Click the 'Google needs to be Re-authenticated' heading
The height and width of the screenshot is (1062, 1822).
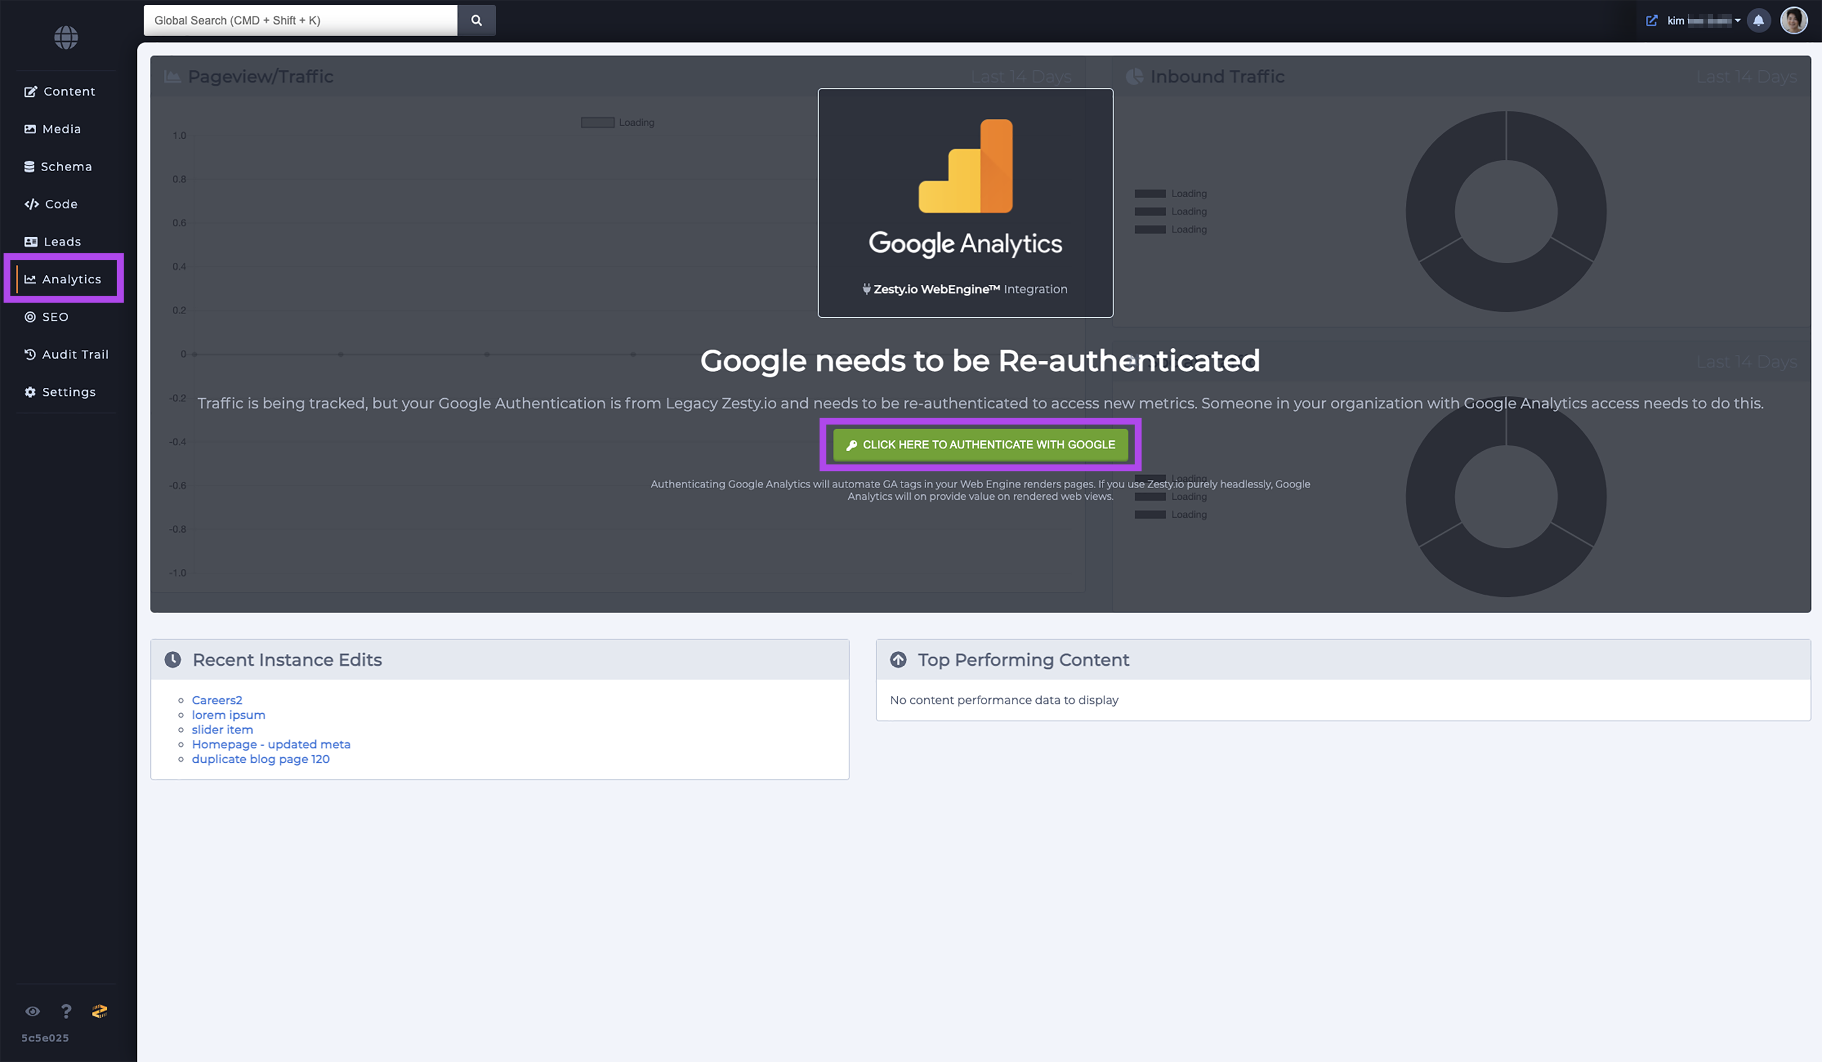point(980,361)
